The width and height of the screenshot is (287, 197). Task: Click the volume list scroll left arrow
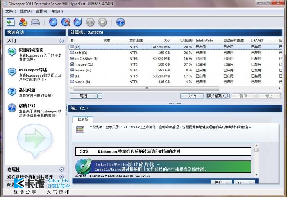71,88
